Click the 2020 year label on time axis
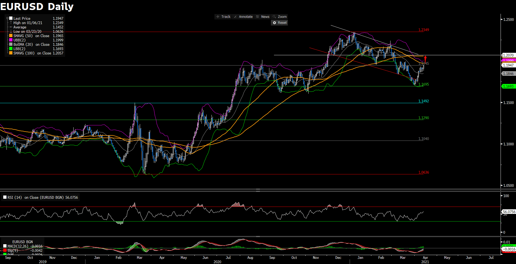This screenshot has width=516, height=264. coord(217,262)
